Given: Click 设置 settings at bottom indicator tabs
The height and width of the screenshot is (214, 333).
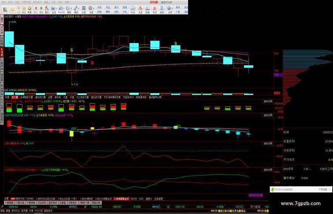Looking at the screenshot, I should (x=6, y=199).
